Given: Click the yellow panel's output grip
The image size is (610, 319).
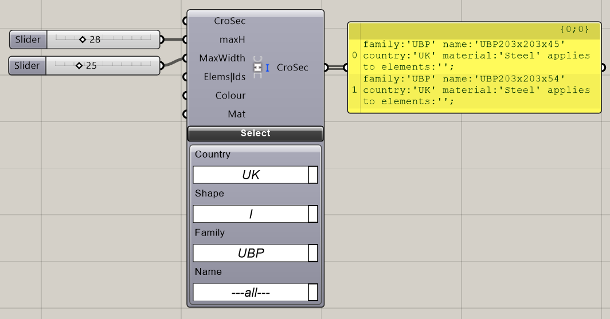Looking at the screenshot, I should pos(603,68).
